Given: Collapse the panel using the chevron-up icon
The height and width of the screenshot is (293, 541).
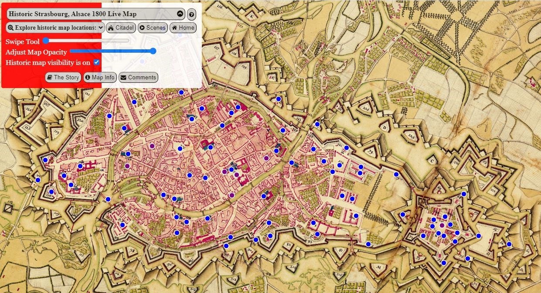Looking at the screenshot, I should pyautogui.click(x=180, y=14).
